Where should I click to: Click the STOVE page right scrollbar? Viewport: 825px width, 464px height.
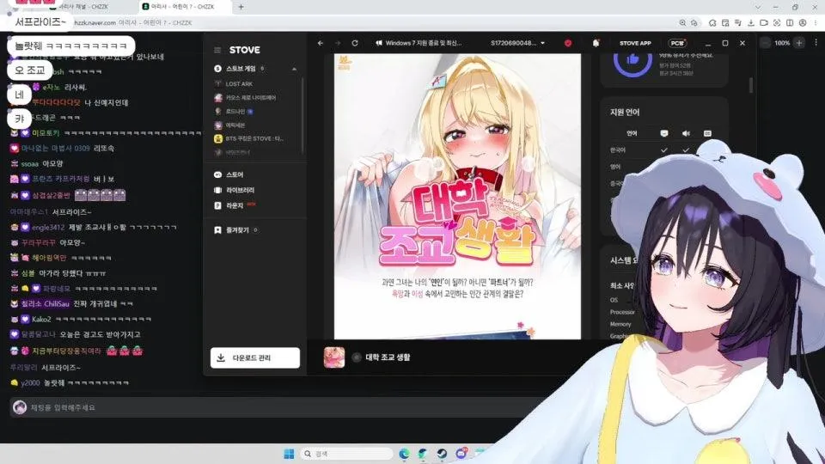(x=751, y=85)
